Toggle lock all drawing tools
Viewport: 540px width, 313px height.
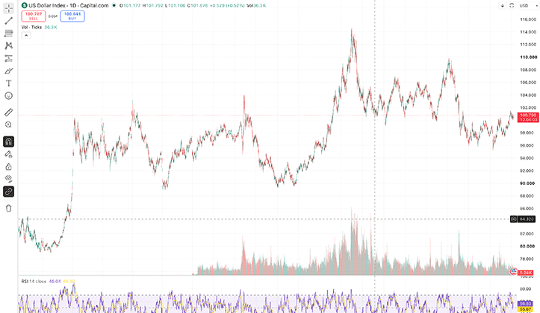point(9,167)
